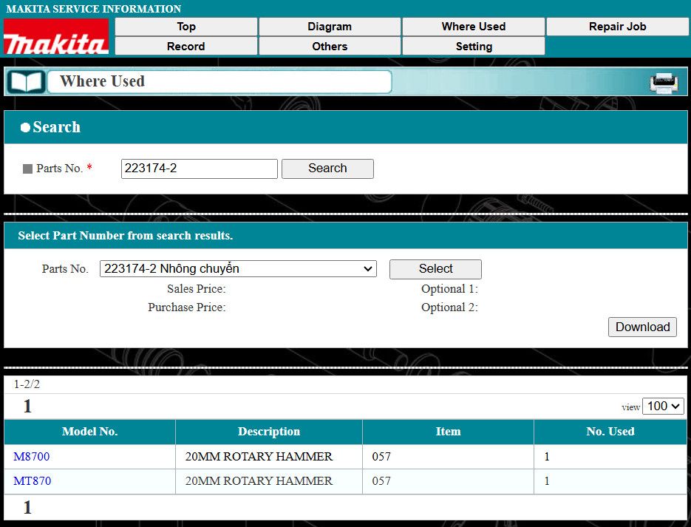Click the Description column header

click(269, 432)
